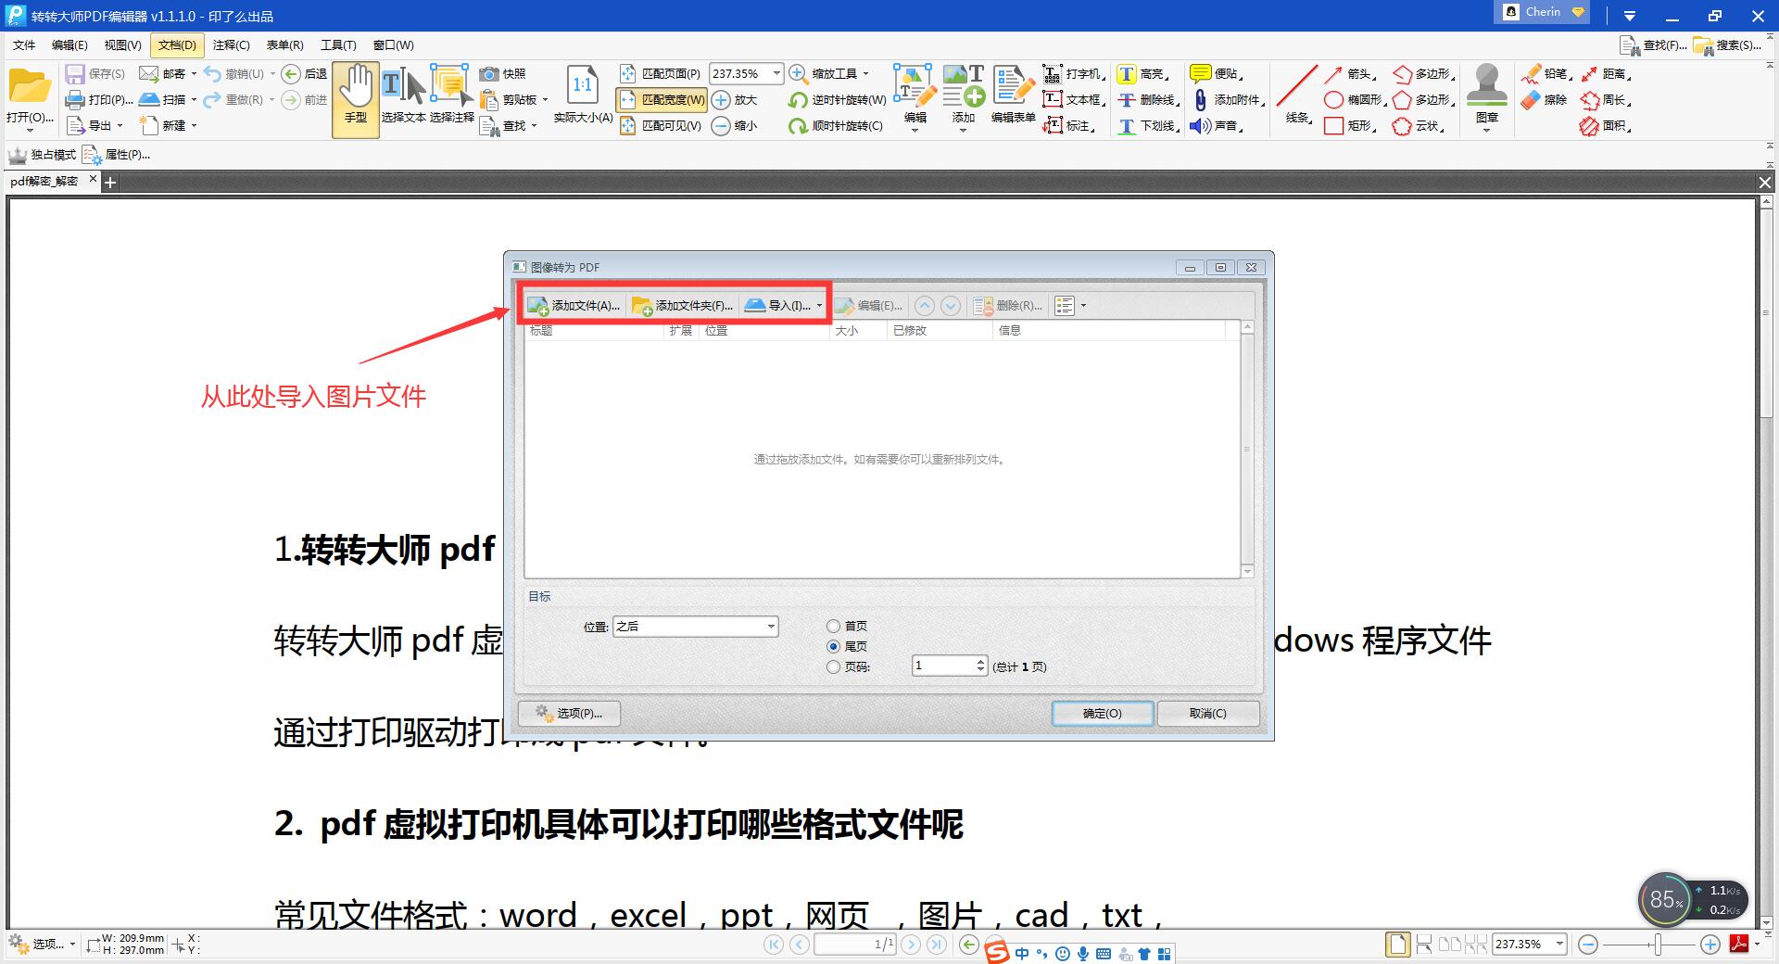This screenshot has width=1779, height=964.
Task: Click the page number stepper in dialog
Action: [980, 666]
